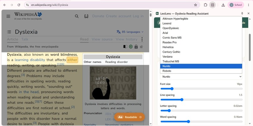Click the Wikipedia logo
The width and height of the screenshot is (253, 126).
pos(28,16)
